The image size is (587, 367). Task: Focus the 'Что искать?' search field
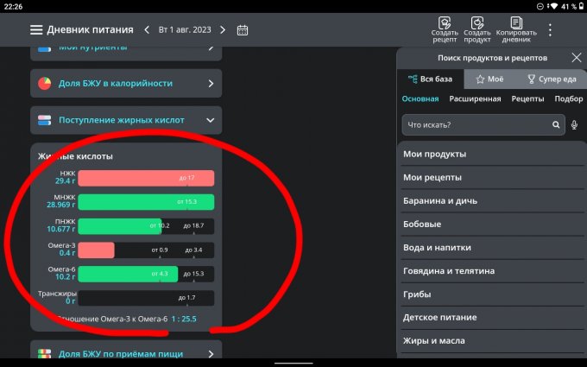[475, 125]
